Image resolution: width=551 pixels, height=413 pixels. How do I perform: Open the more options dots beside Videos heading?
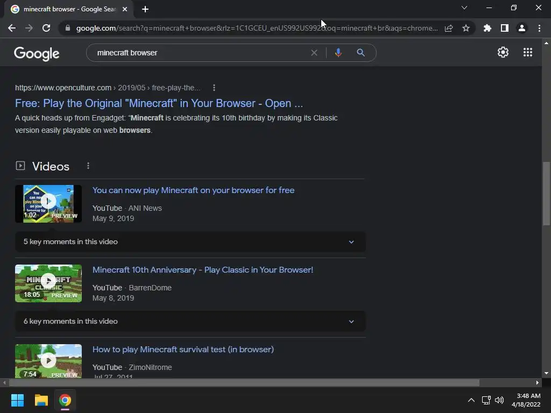click(x=88, y=166)
